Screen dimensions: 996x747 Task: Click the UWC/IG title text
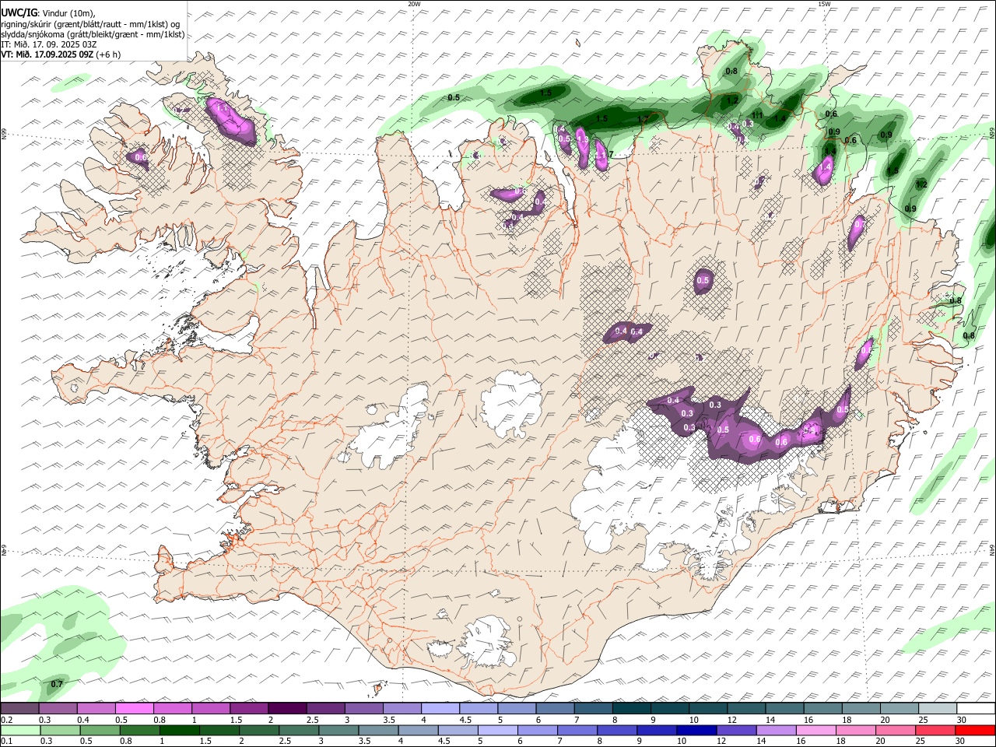click(19, 12)
